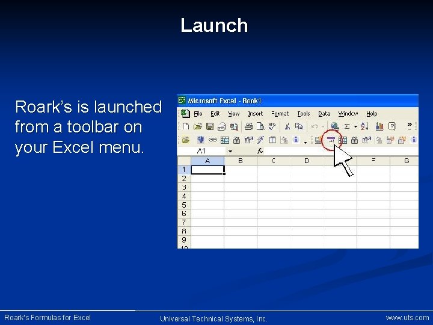
Task: Open the Format menu
Action: [280, 114]
